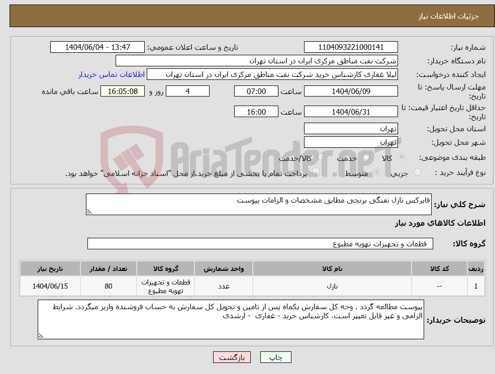Click the شماره نیاز number field
495x374 pixels.
coord(350,47)
